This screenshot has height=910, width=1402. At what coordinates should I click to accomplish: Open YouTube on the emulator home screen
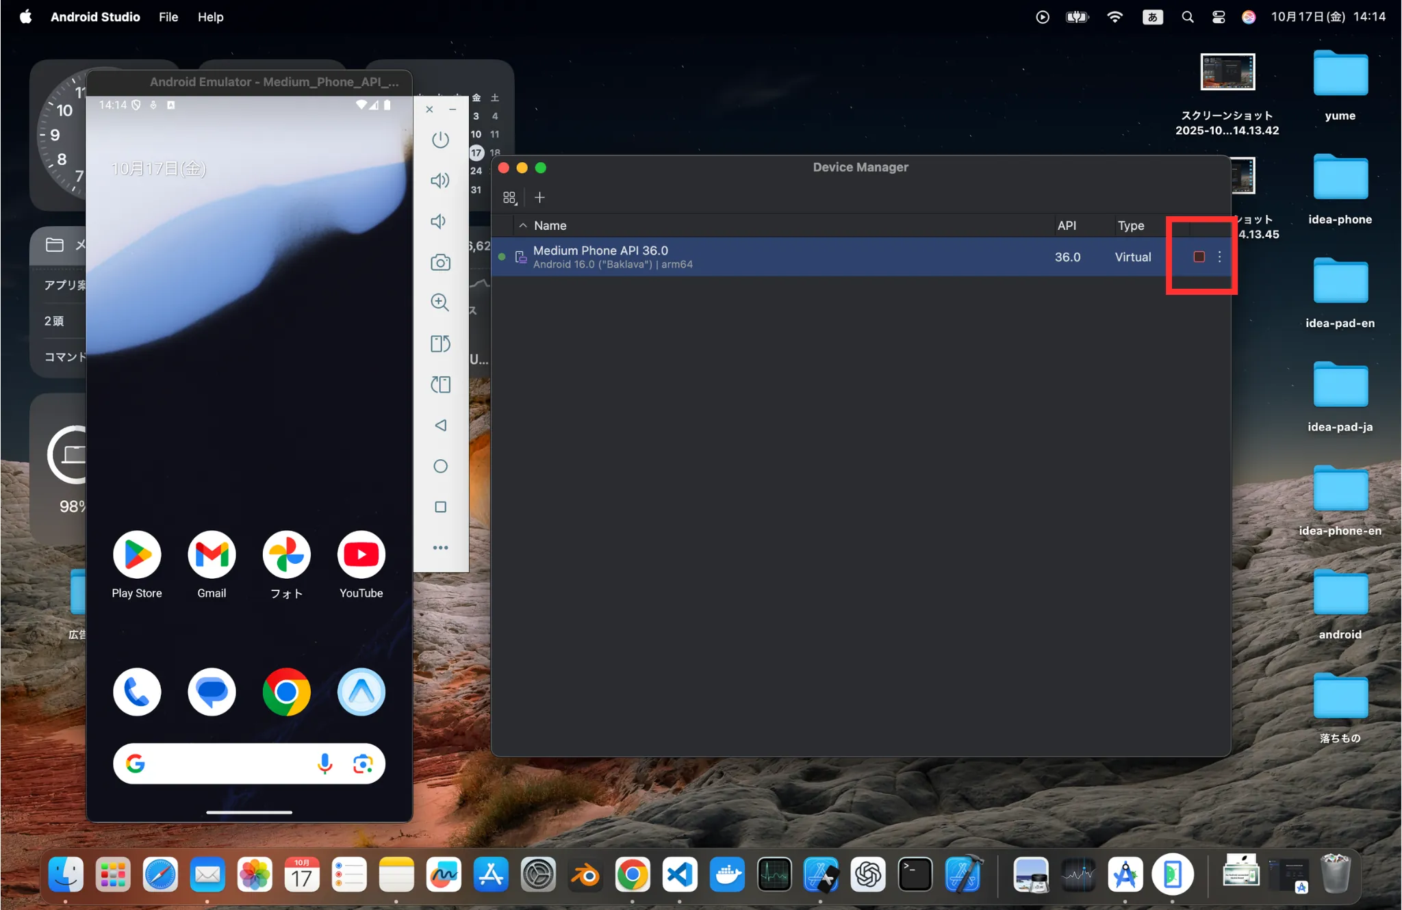[x=360, y=555]
